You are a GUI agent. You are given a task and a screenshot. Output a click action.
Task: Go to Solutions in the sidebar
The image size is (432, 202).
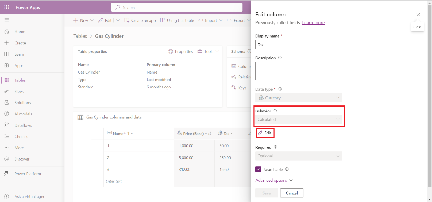pos(22,103)
